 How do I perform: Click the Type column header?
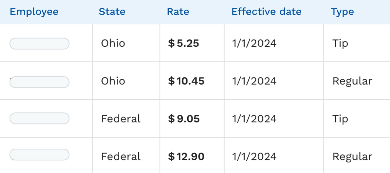pos(342,12)
